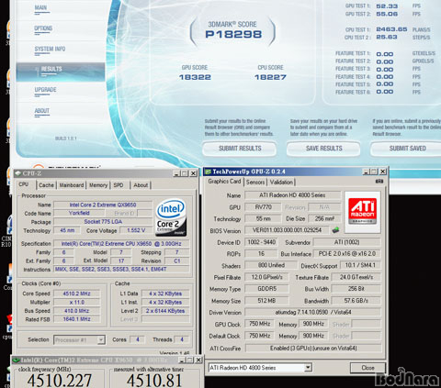Open OPTIONS in 3DMark sidebar
This screenshot has width=441, height=388.
click(x=43, y=28)
